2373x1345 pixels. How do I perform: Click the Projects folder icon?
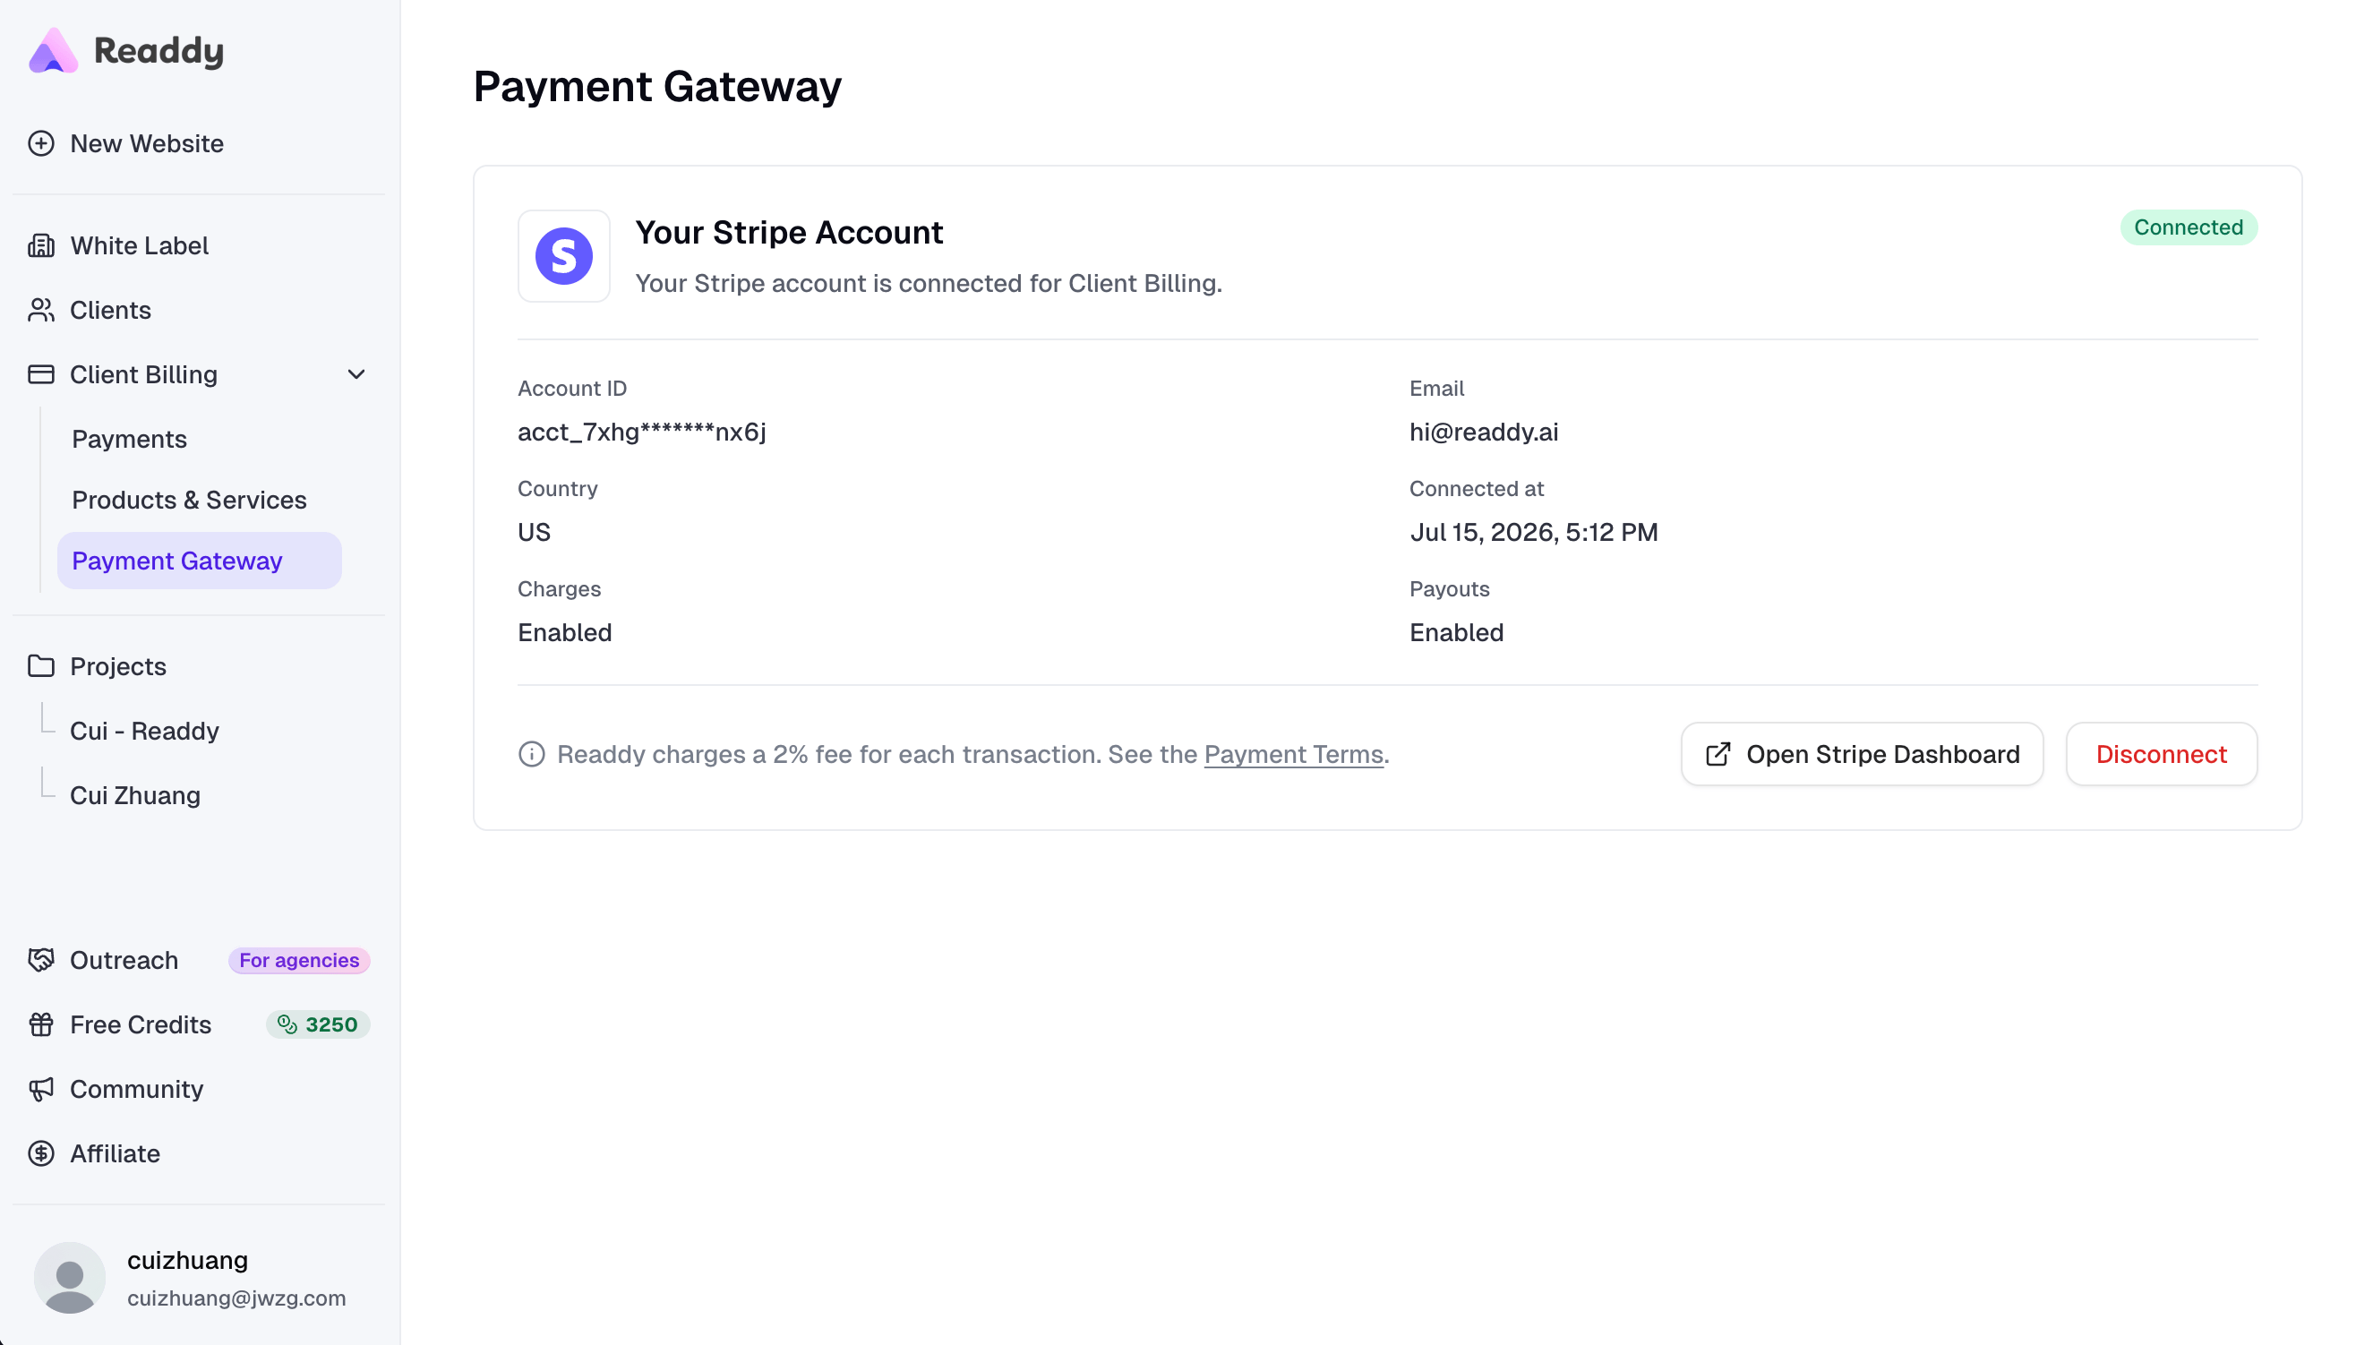click(40, 666)
